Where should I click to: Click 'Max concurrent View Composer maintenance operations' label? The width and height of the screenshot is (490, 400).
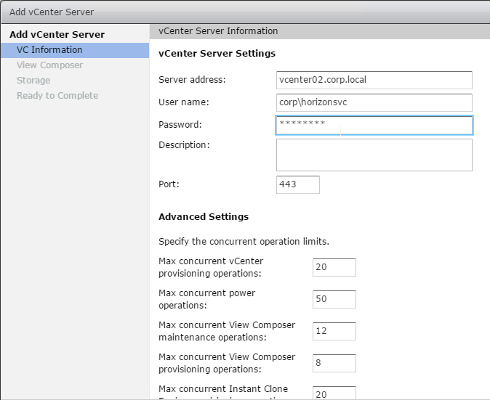pyautogui.click(x=227, y=331)
